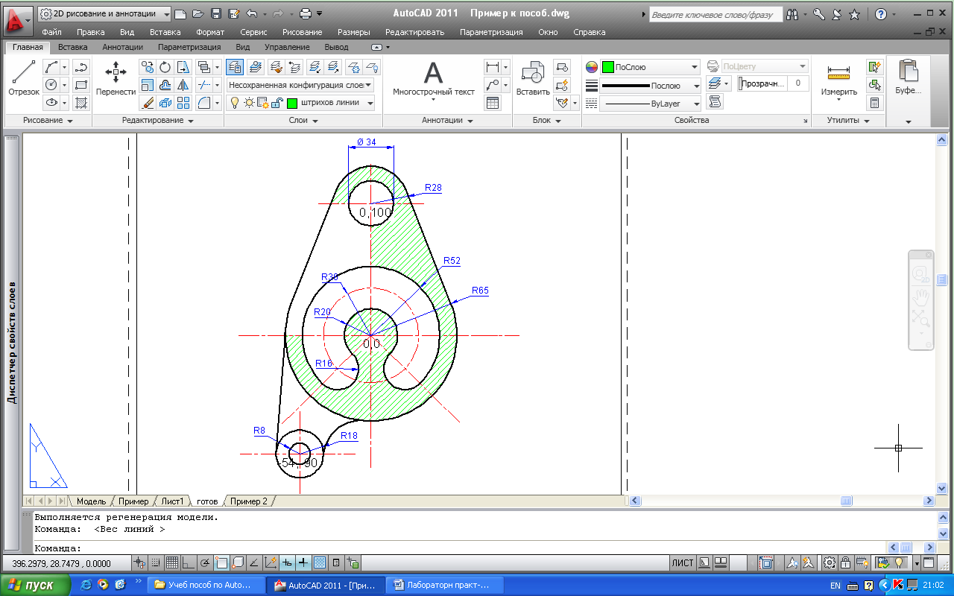954x596 pixels.
Task: Click the Rotate tool icon
Action: point(165,67)
